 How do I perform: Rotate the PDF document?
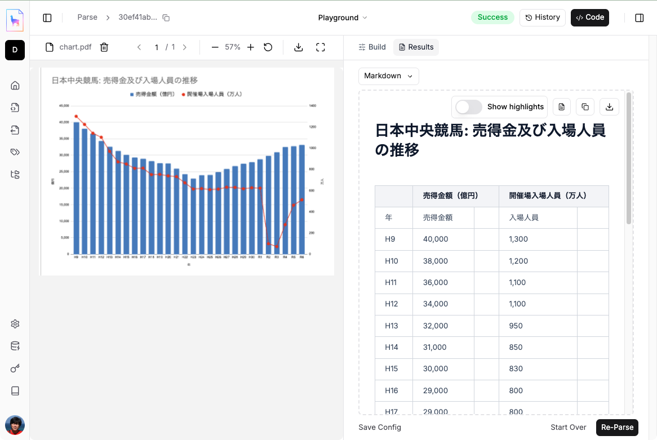click(x=268, y=47)
